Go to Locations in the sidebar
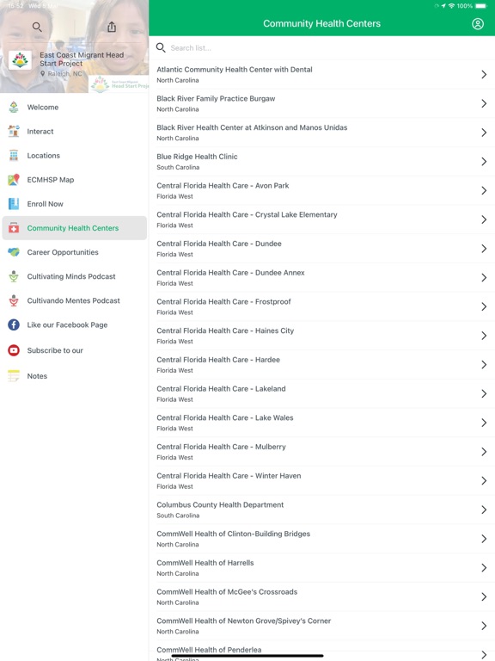The height and width of the screenshot is (661, 495). click(75, 156)
